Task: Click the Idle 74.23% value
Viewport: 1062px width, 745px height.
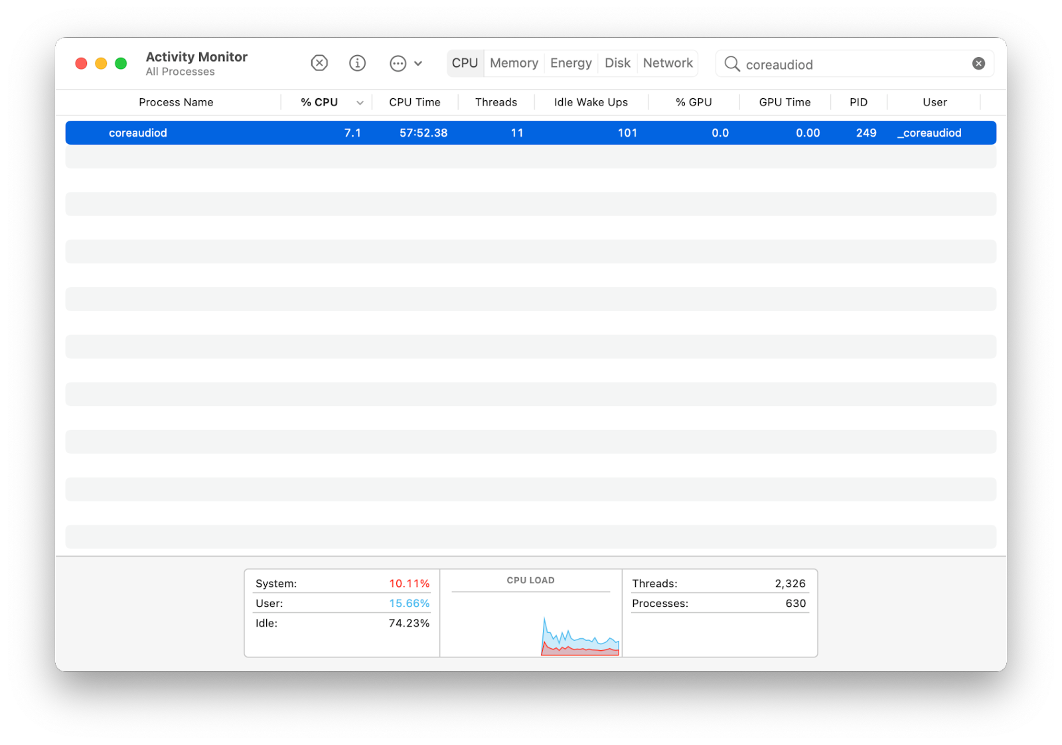Action: (409, 623)
